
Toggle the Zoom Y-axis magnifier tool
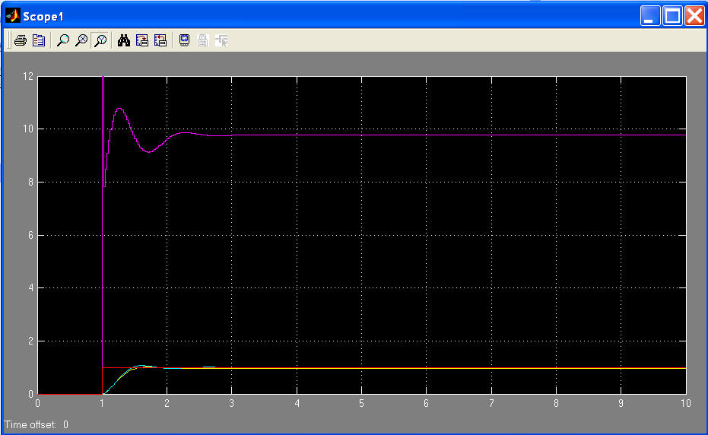100,40
